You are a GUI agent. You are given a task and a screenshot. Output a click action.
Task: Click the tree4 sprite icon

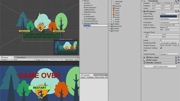(114, 17)
